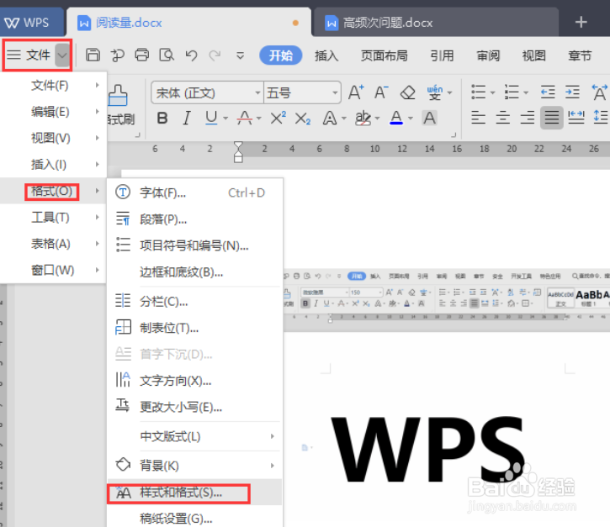Toggle justified alignment button
Viewport: 610px width, 527px height.
click(552, 118)
